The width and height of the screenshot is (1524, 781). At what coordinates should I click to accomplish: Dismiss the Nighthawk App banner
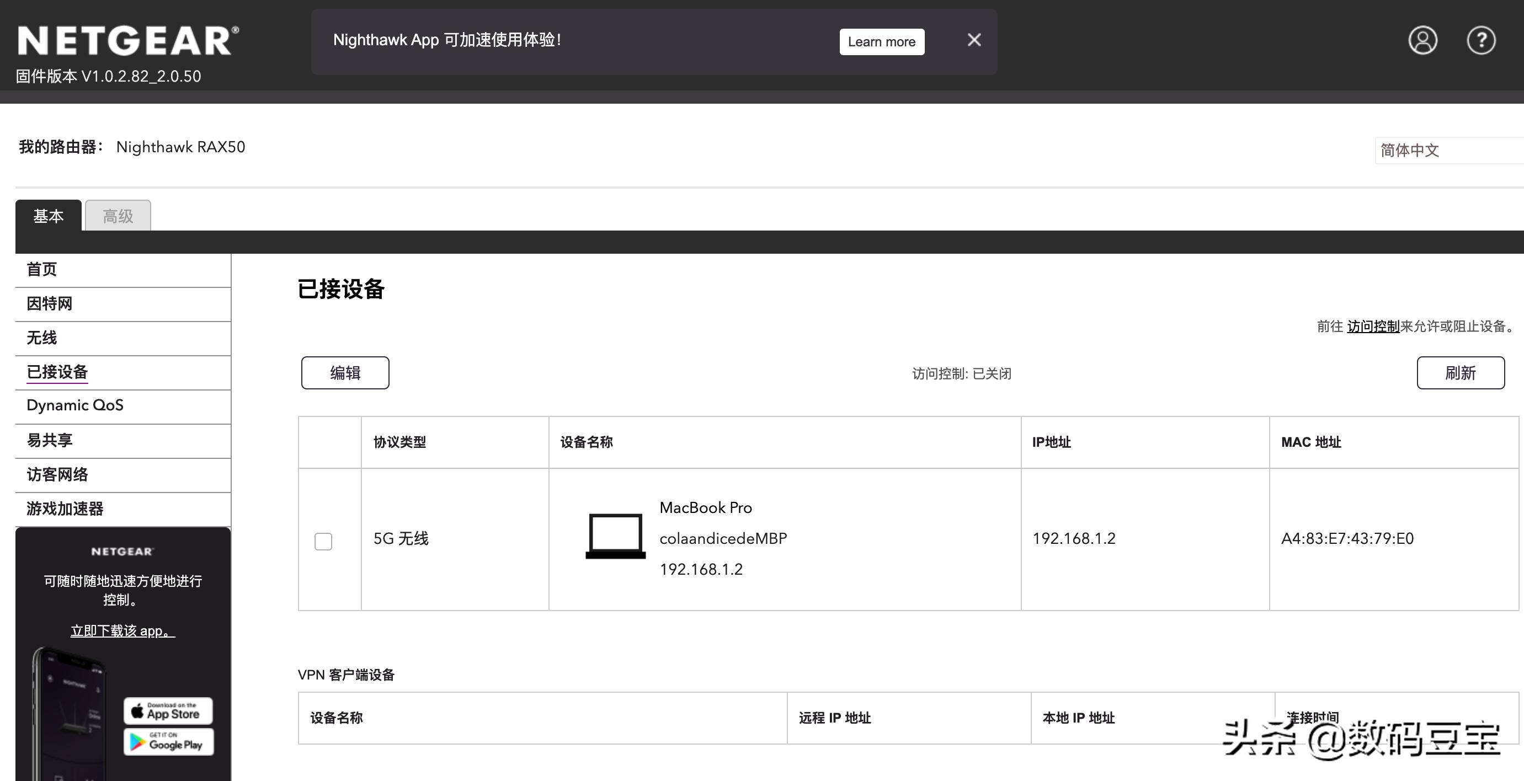[974, 40]
